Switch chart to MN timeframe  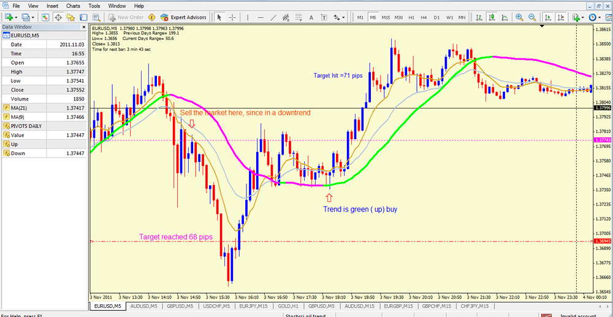click(462, 17)
